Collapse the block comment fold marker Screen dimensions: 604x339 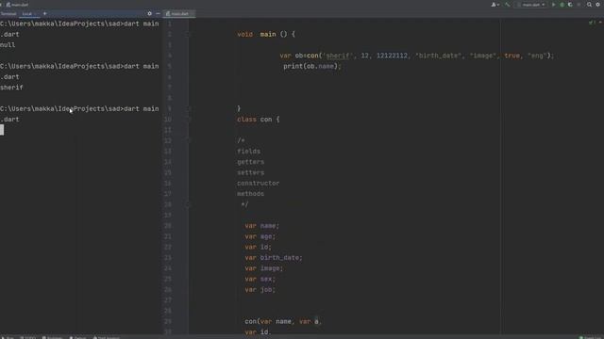tap(189, 140)
